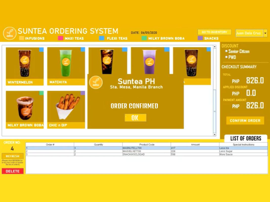The width and height of the screenshot is (270, 202).
Task: Select the purple taro drink card
Action: point(150,61)
